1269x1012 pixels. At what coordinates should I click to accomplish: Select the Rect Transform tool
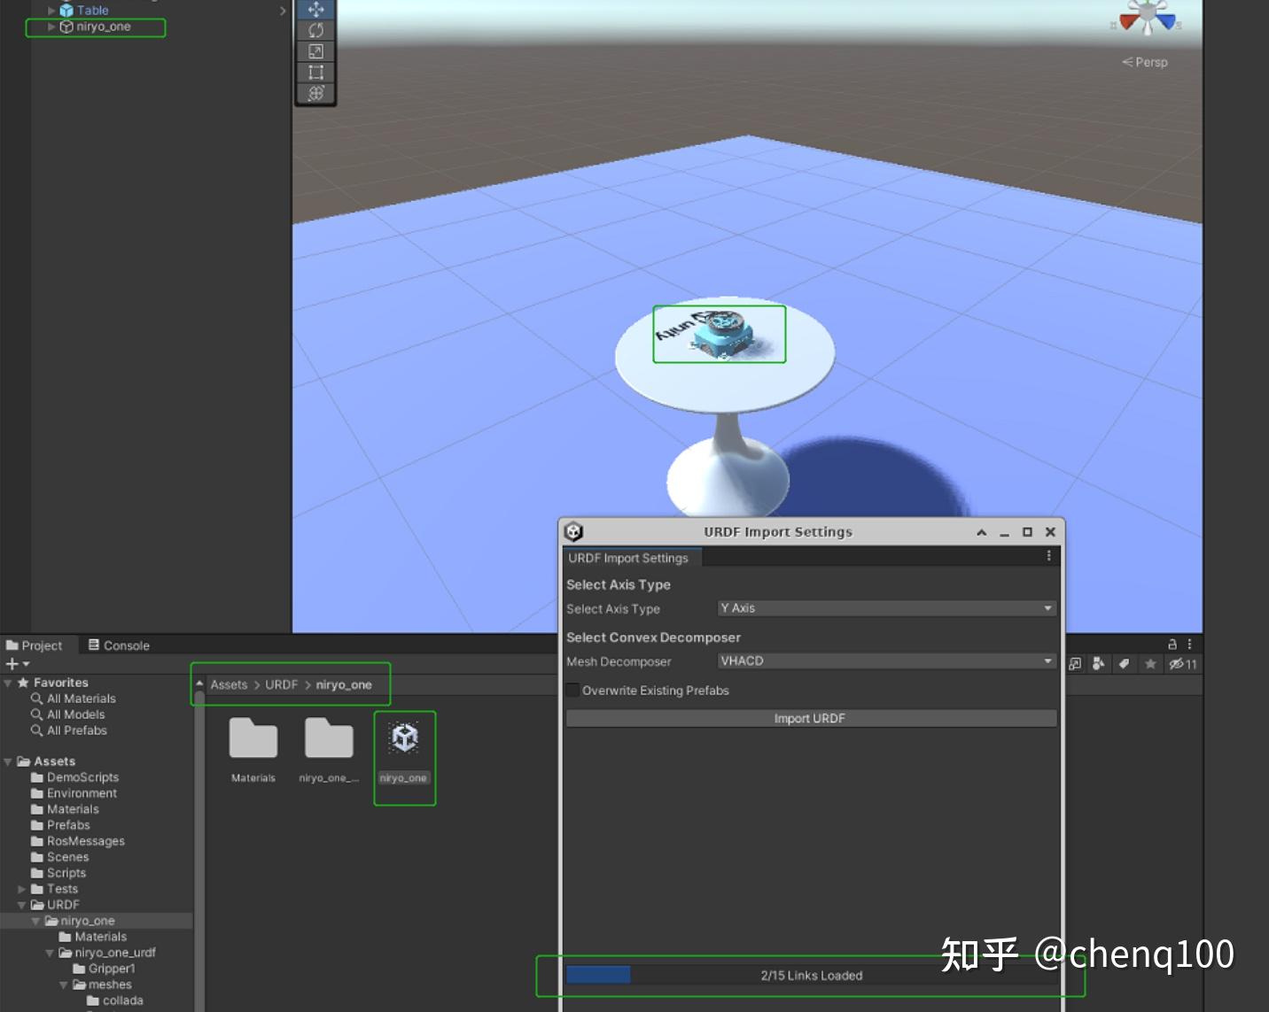(315, 72)
